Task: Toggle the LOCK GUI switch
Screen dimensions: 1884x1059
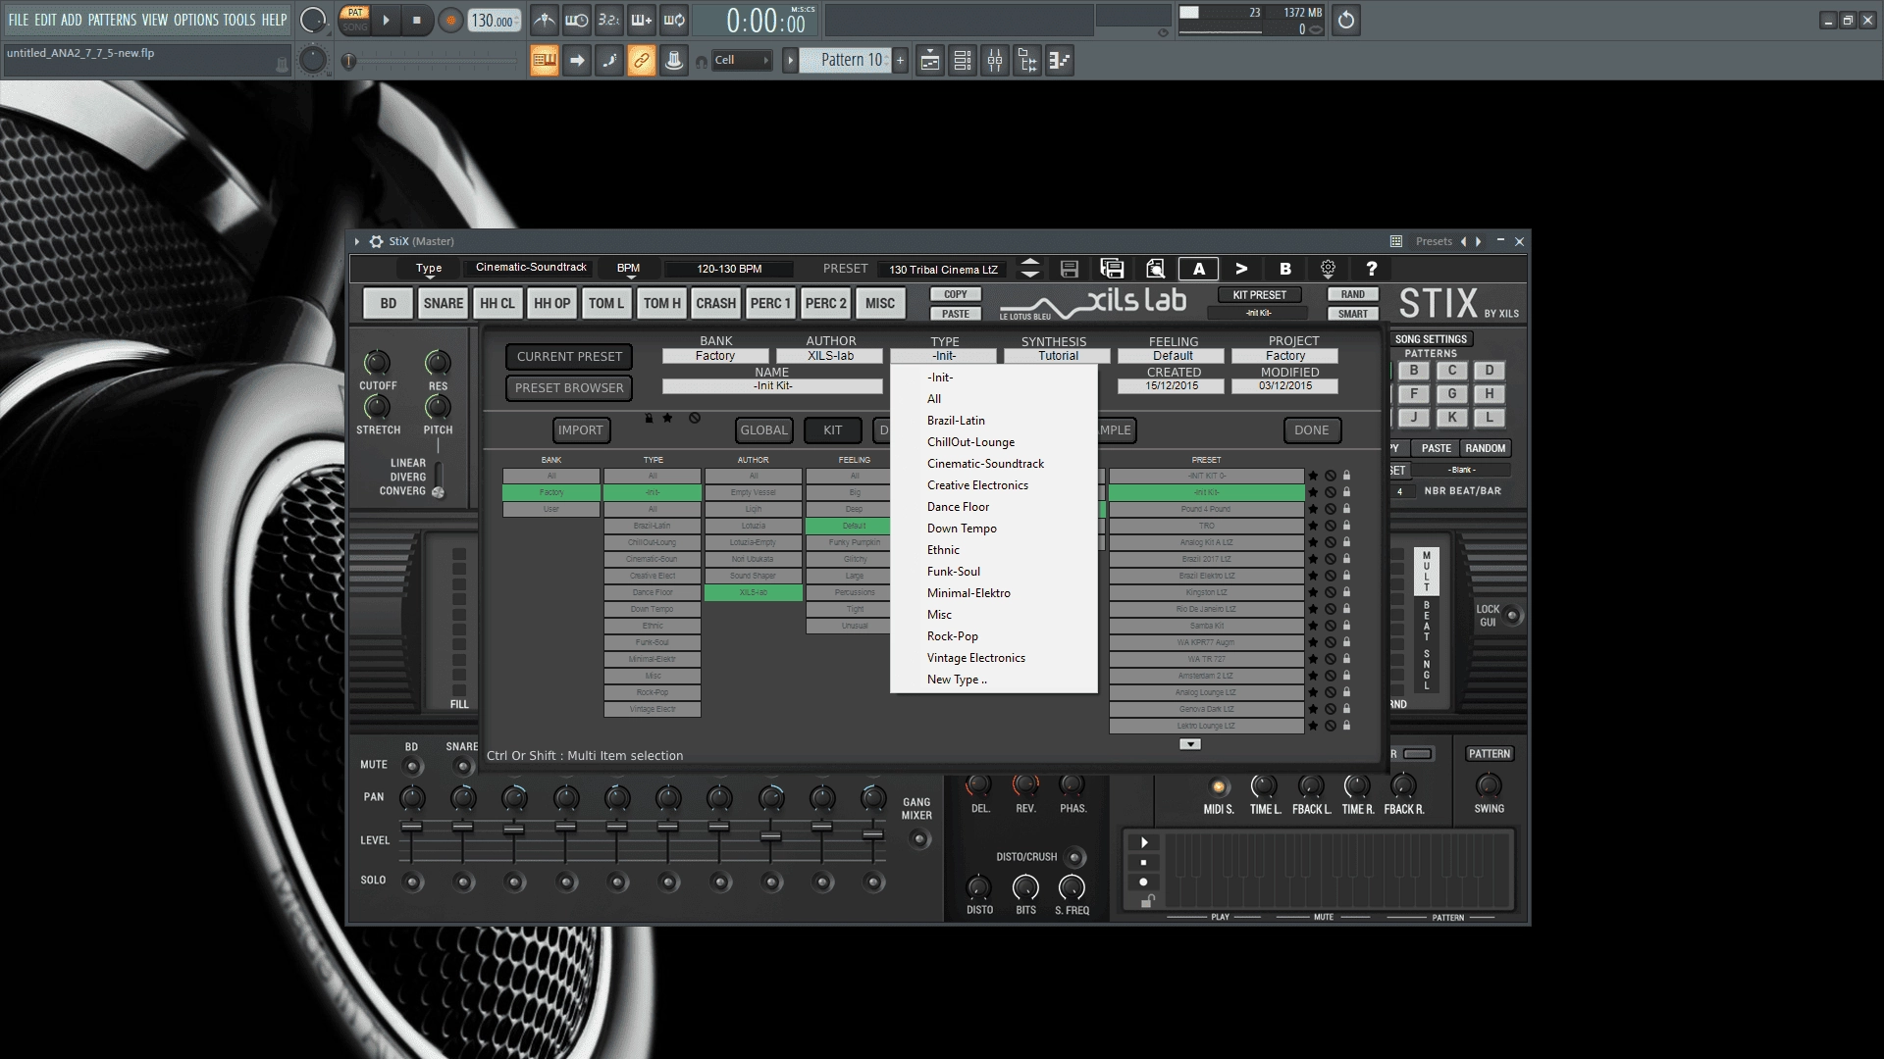Action: tap(1512, 616)
